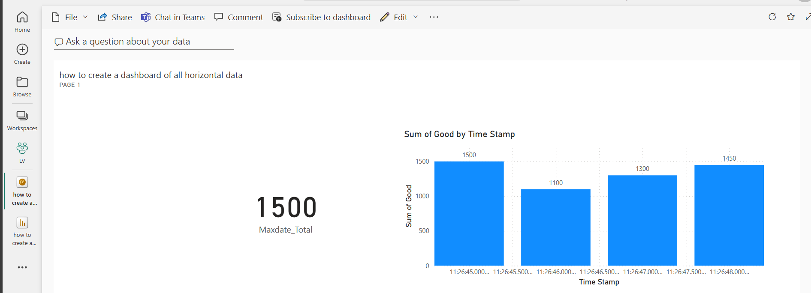
Task: Select the 1500 bar in chart
Action: pos(469,213)
